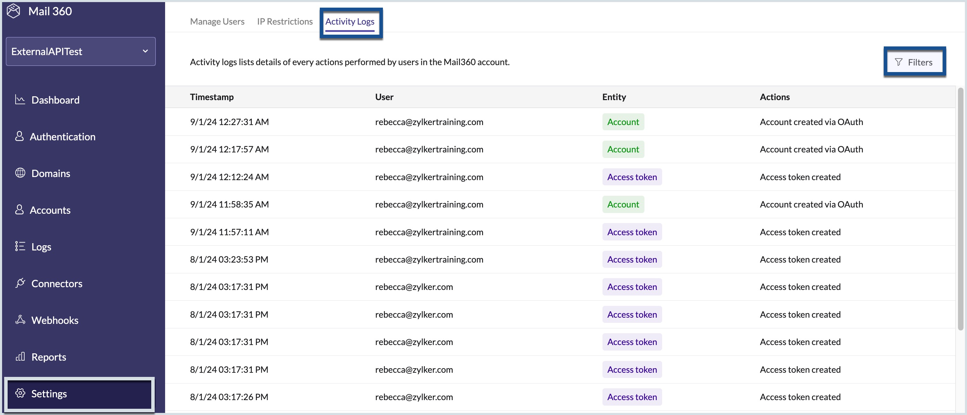Click timestamp 9/1/24 11:57:11 AM
The image size is (967, 415).
click(x=229, y=232)
